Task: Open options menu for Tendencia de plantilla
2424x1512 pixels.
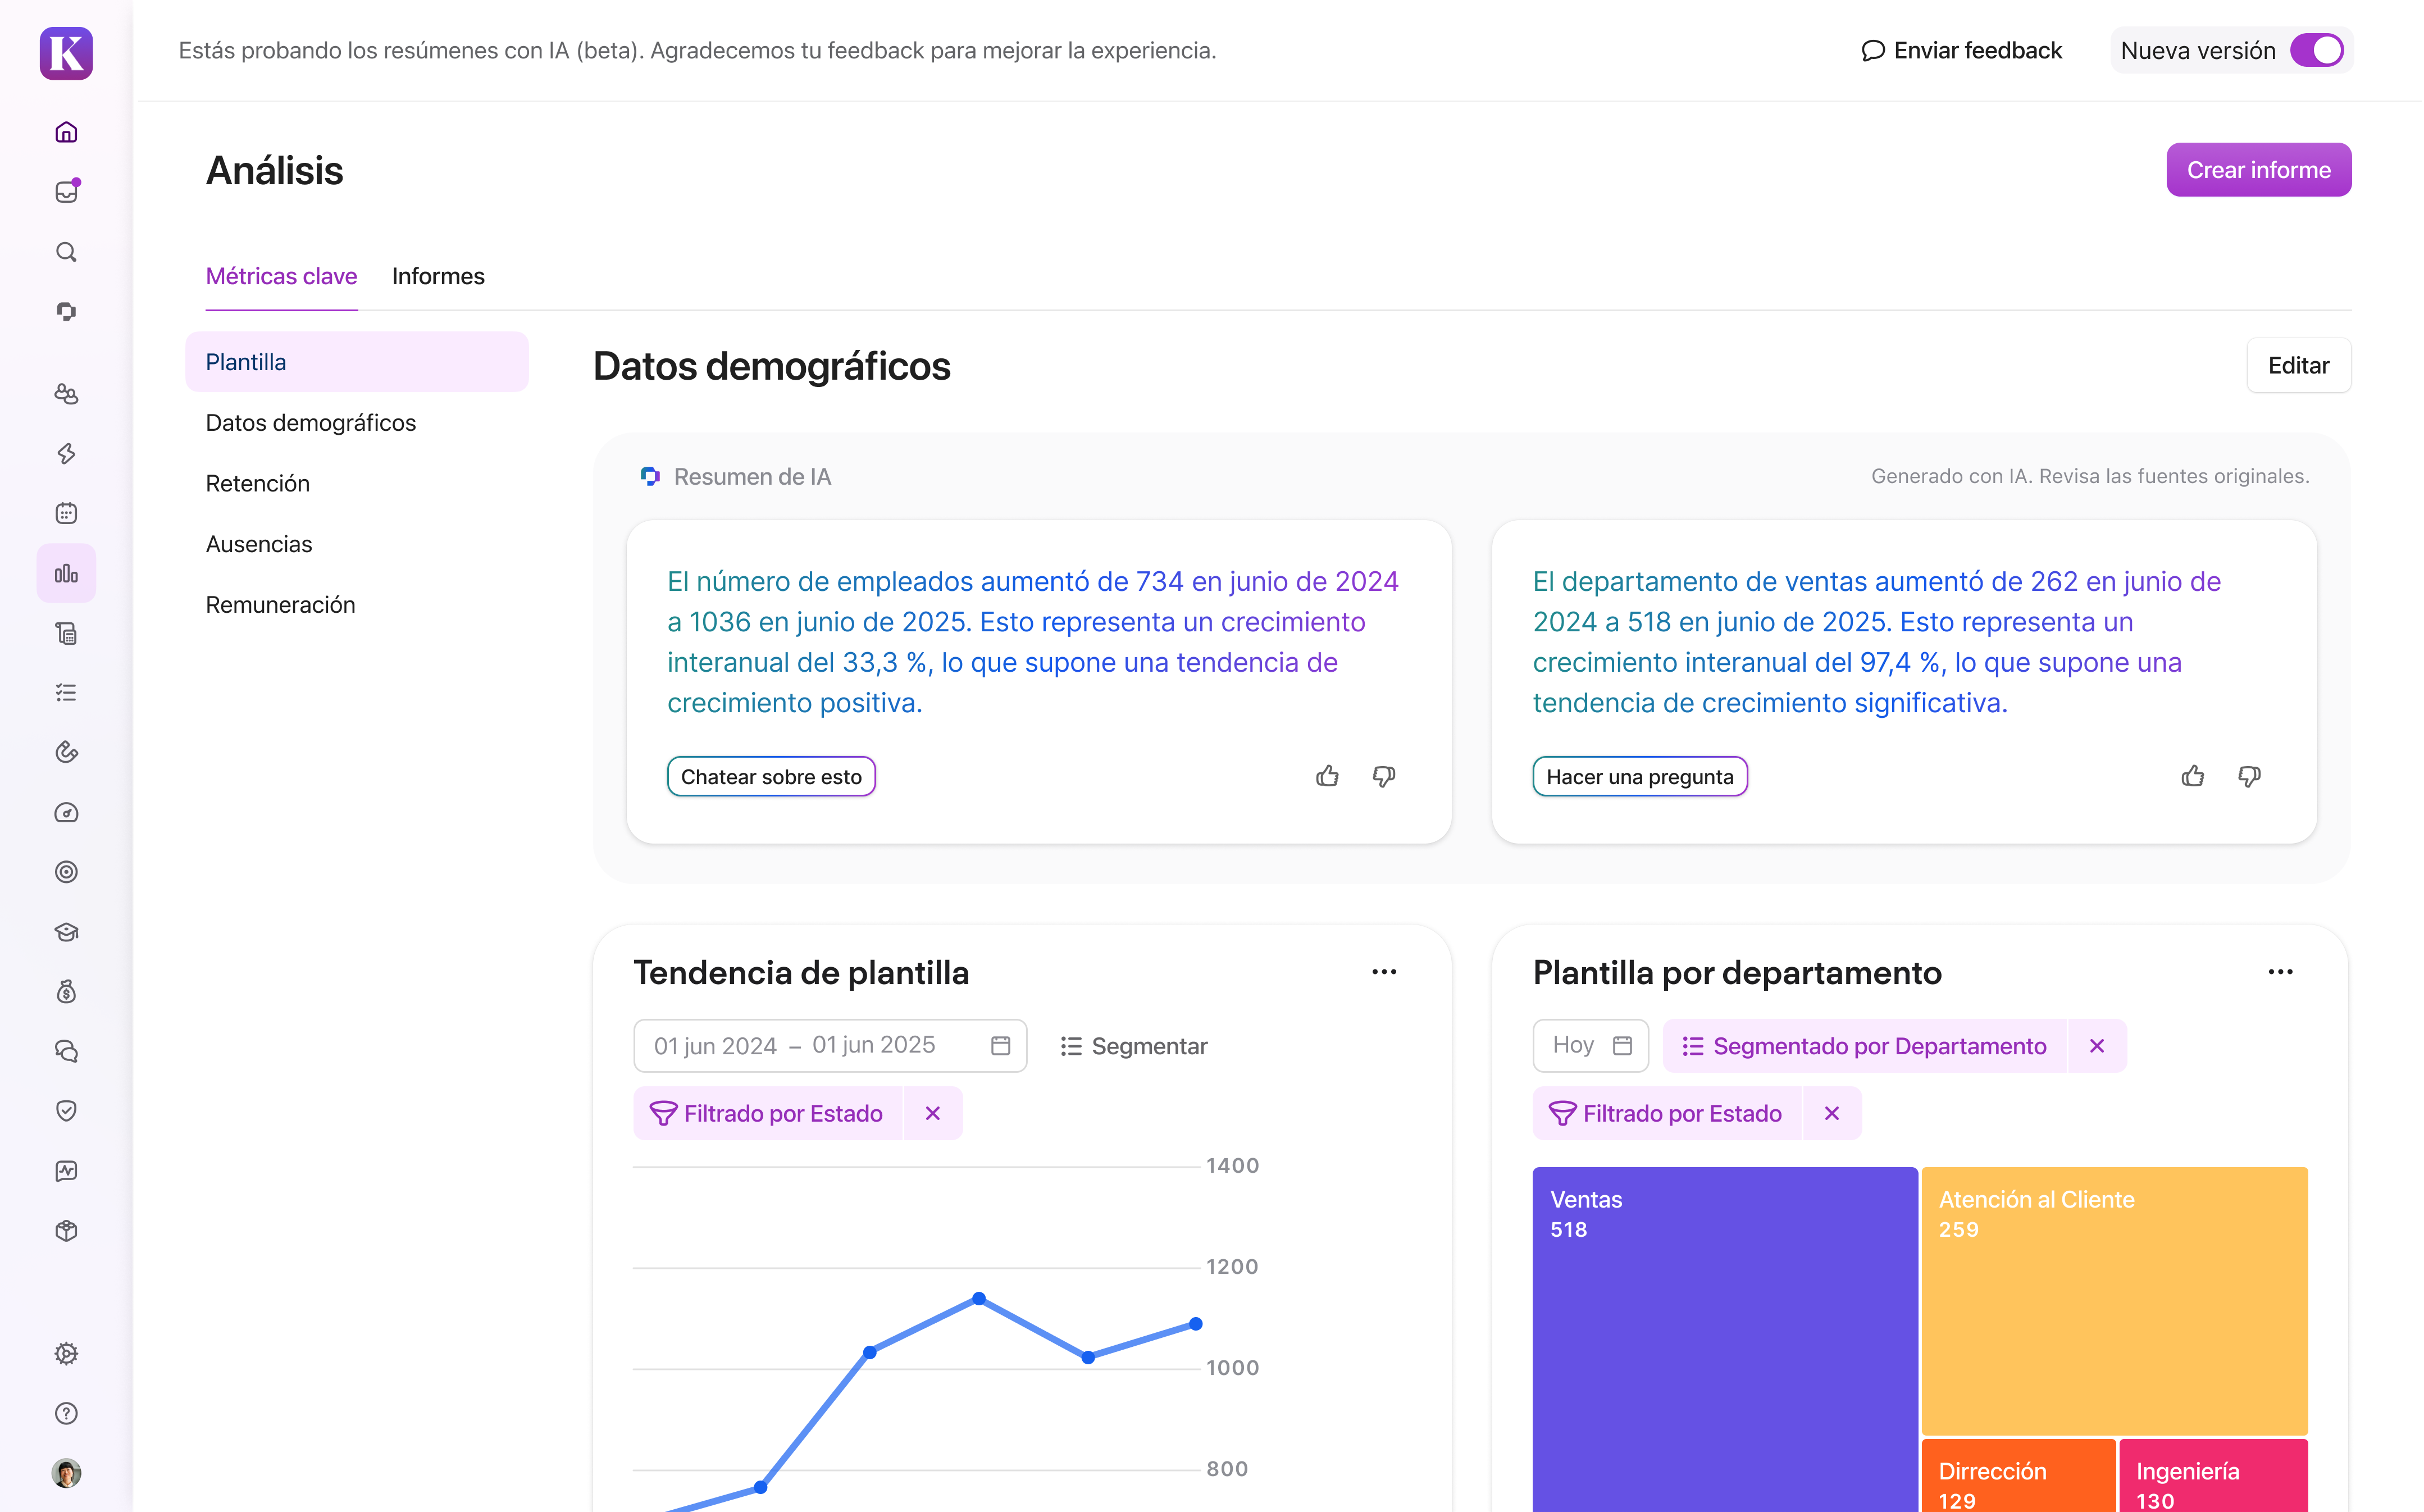Action: click(1384, 972)
